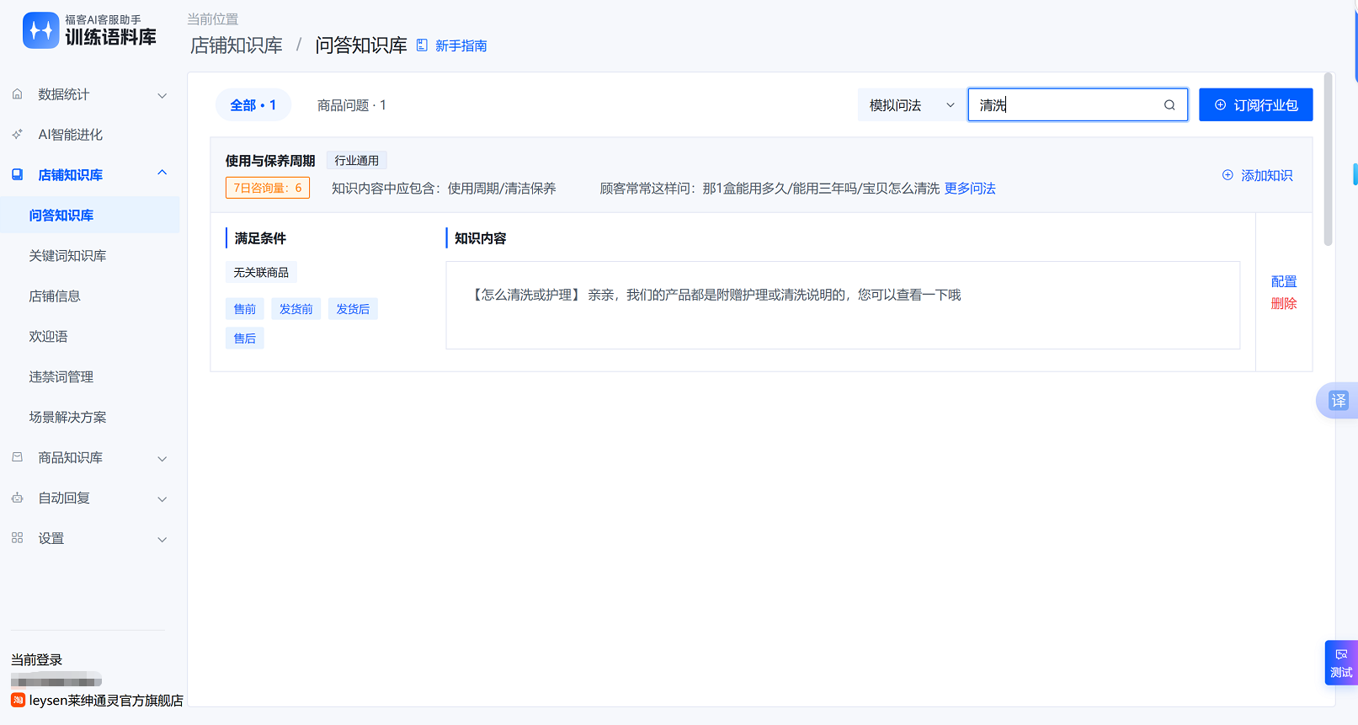Click the 添加知识 link
The width and height of the screenshot is (1358, 725).
click(x=1266, y=175)
